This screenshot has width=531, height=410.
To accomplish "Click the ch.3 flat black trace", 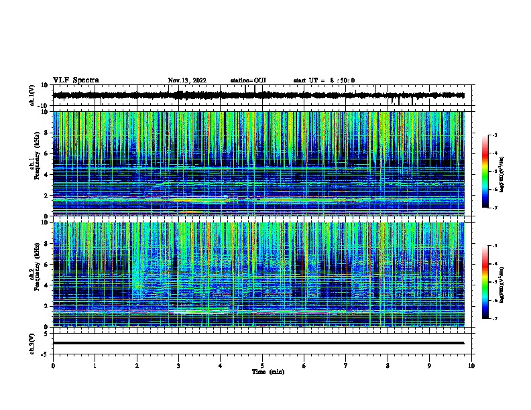I will tap(258, 343).
